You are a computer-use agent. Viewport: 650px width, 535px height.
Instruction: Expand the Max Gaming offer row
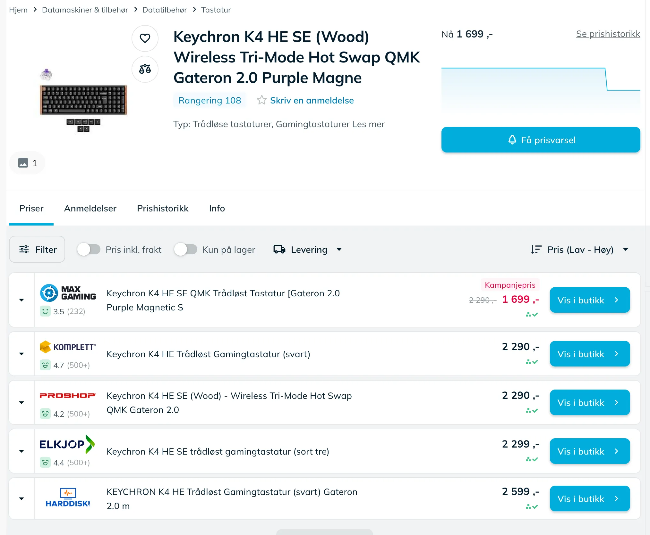point(21,300)
